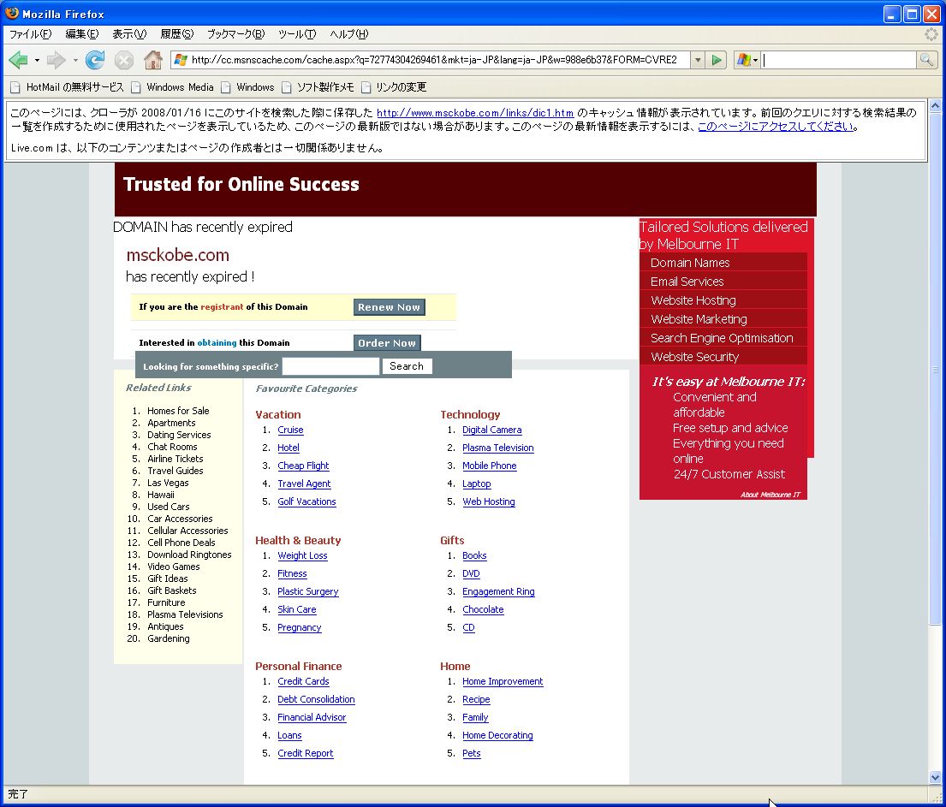Open the Windows Media bookmark
The width and height of the screenshot is (946, 807).
(173, 87)
